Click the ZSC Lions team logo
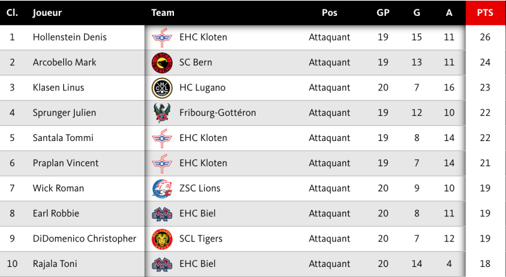The width and height of the screenshot is (506, 277). [162, 188]
